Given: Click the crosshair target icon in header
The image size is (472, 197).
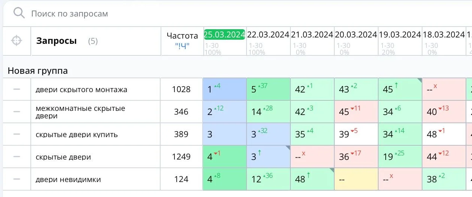Looking at the screenshot, I should 17,40.
